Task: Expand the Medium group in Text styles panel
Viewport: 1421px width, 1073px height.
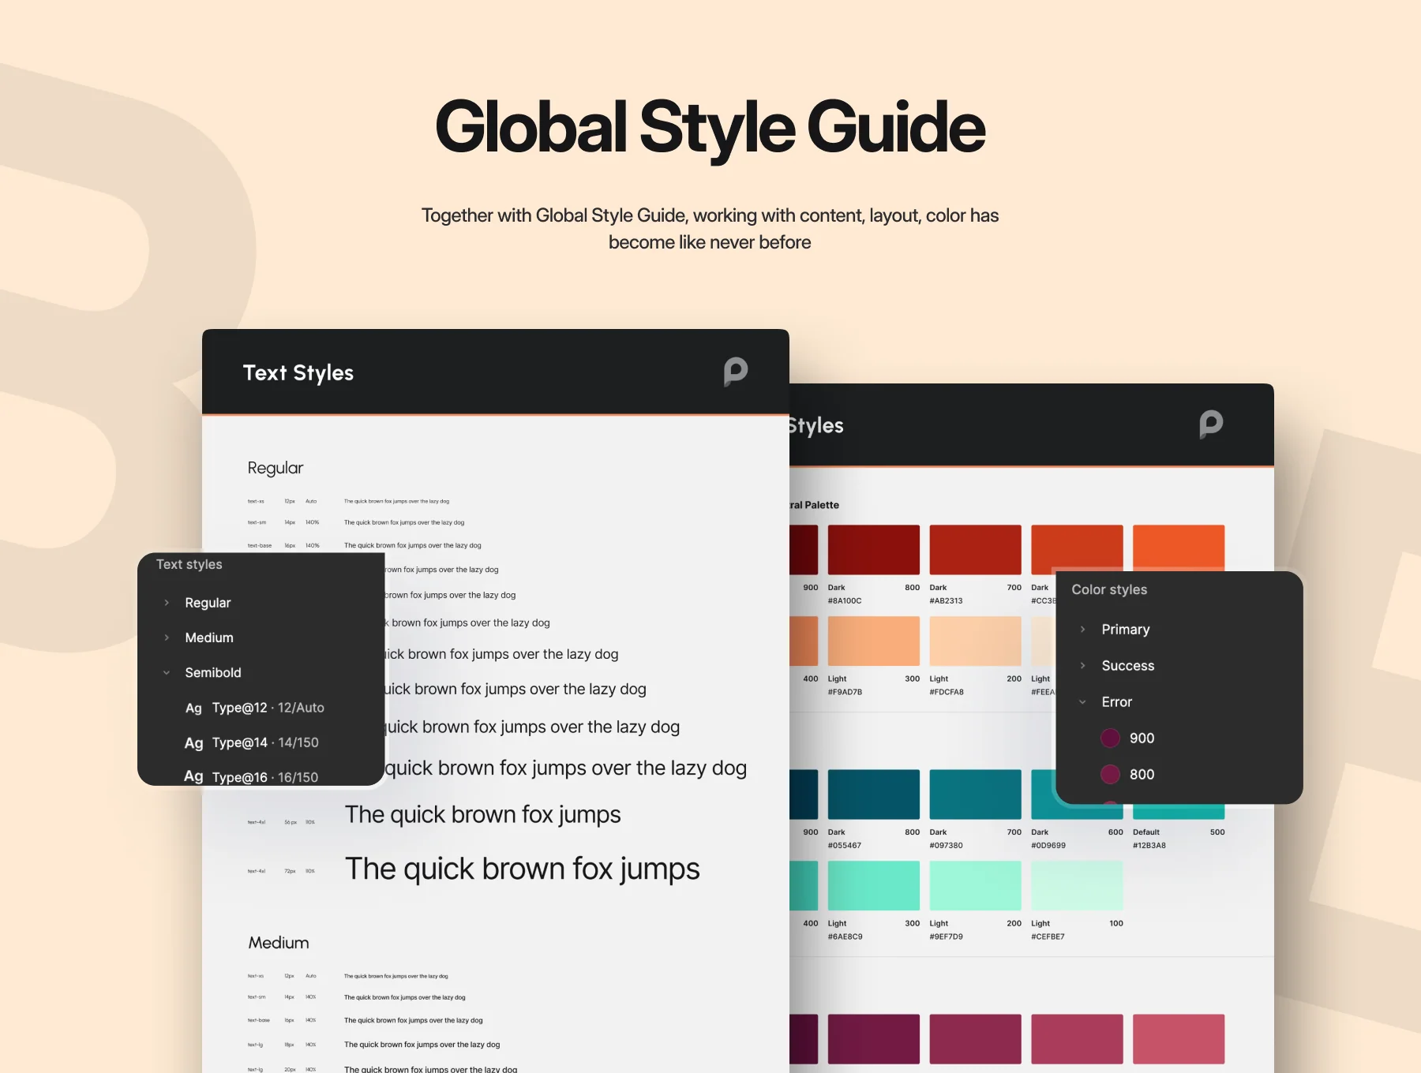Action: click(167, 637)
